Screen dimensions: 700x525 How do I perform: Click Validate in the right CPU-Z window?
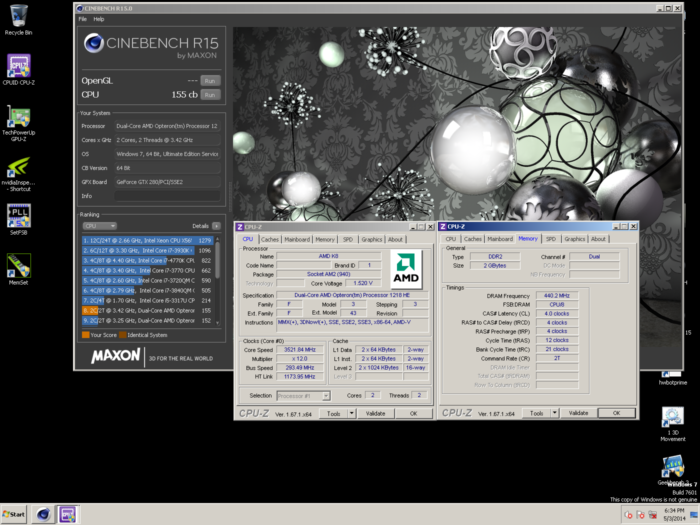[x=578, y=413]
